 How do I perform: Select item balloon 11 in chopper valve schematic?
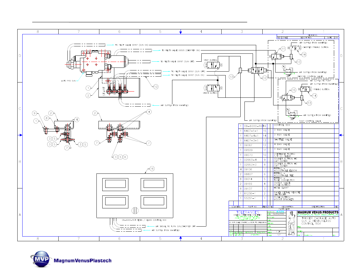coord(283,49)
